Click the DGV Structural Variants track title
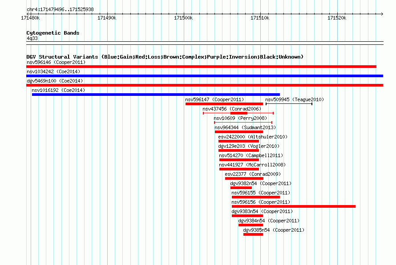 pos(165,57)
